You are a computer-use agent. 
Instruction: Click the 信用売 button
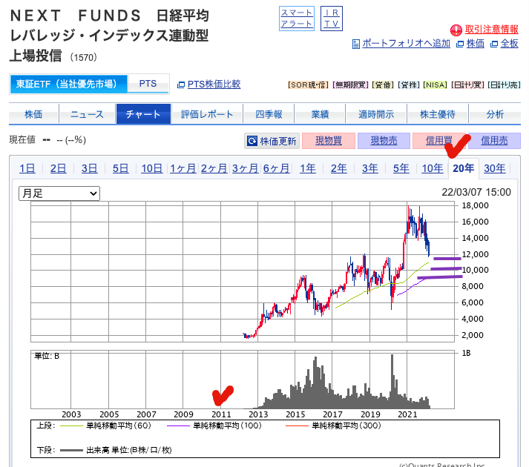point(494,141)
